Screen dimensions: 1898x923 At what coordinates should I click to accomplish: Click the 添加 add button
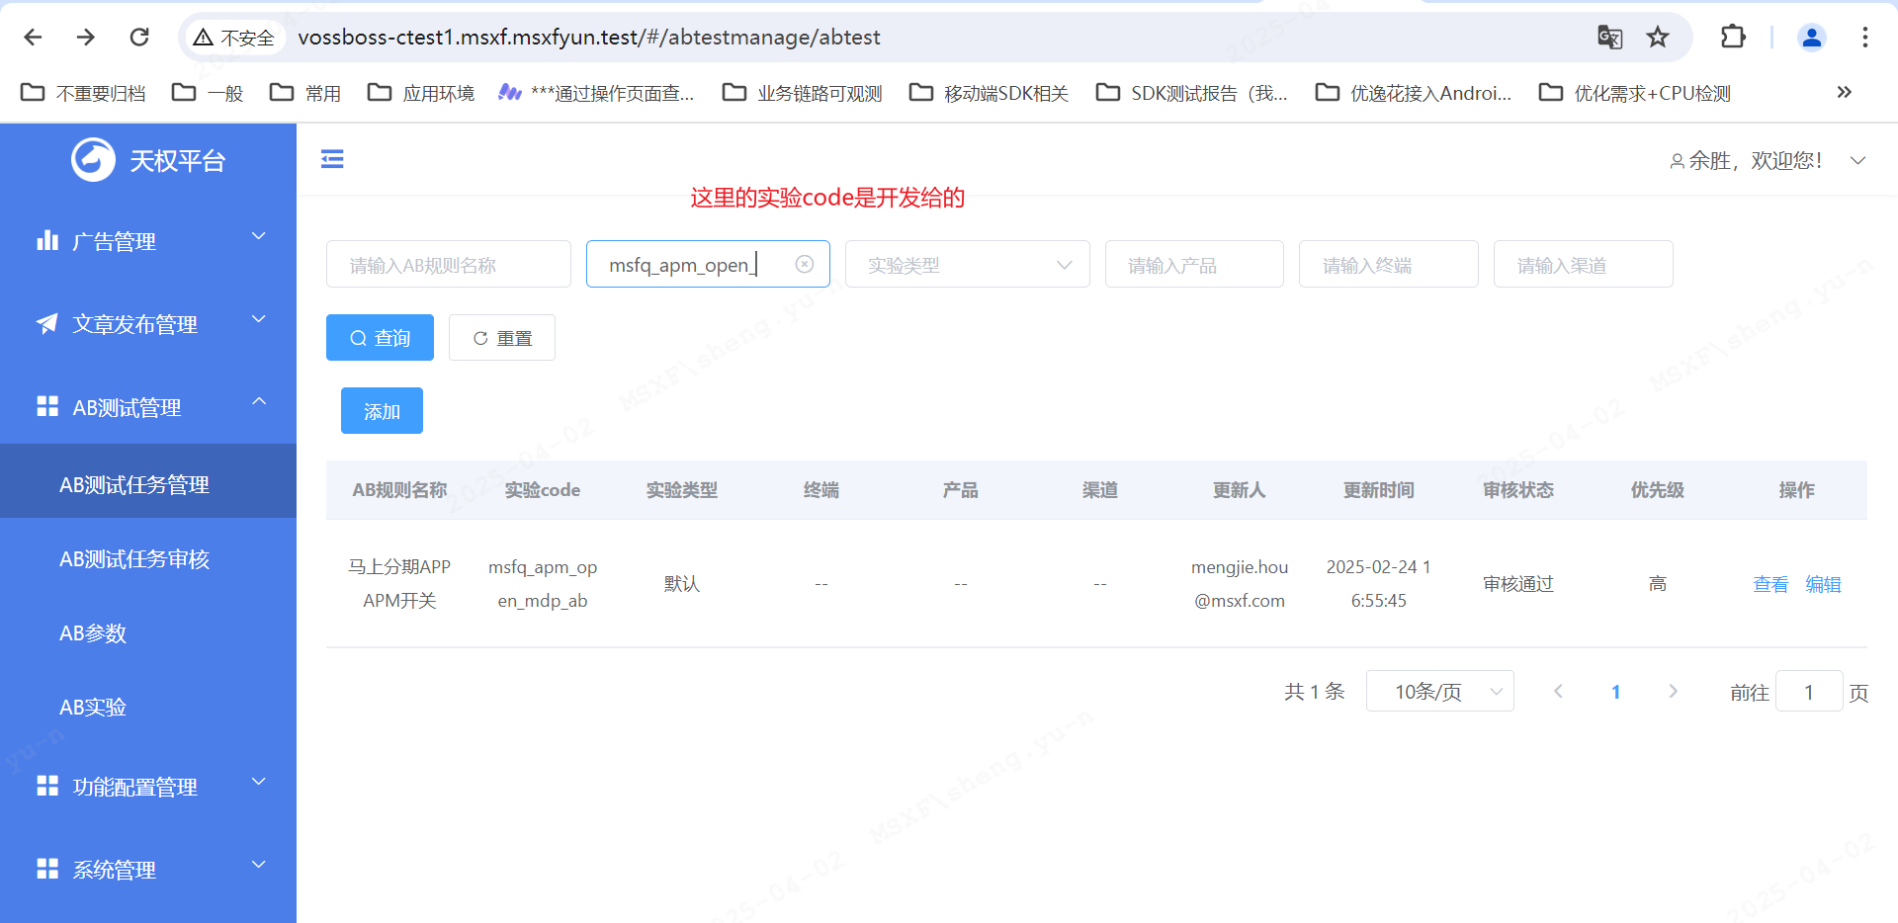pyautogui.click(x=382, y=410)
